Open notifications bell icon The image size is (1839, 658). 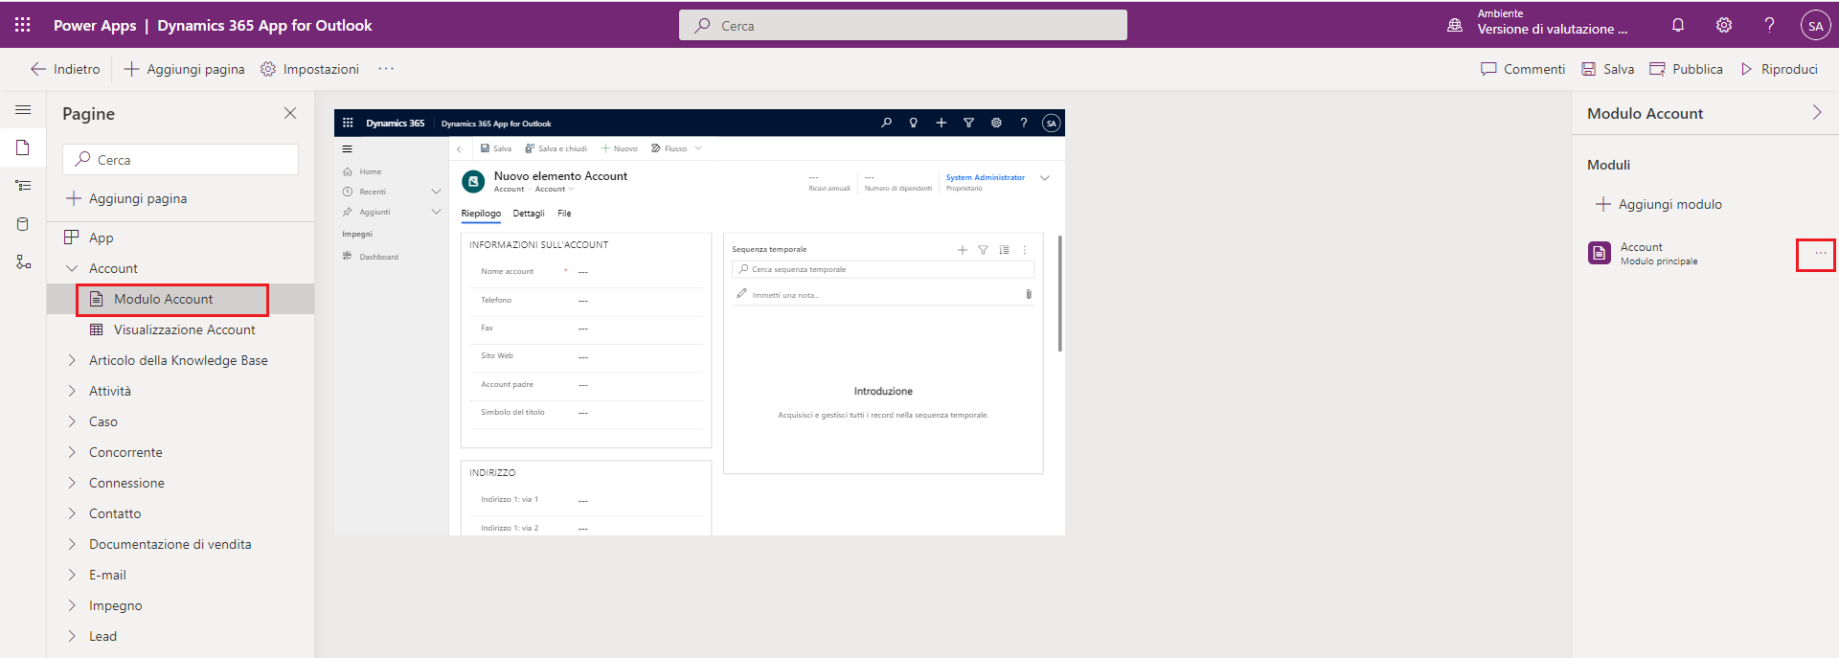1678,25
